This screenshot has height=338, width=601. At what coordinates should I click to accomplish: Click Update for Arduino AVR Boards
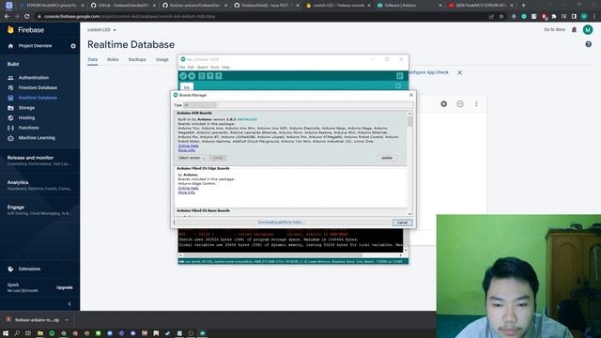[387, 158]
